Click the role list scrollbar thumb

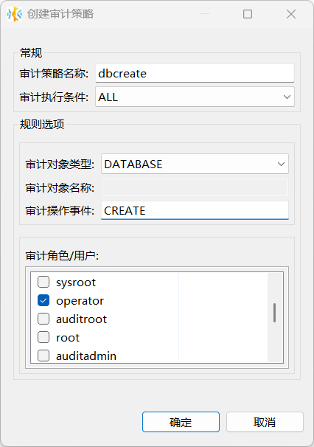pyautogui.click(x=274, y=313)
